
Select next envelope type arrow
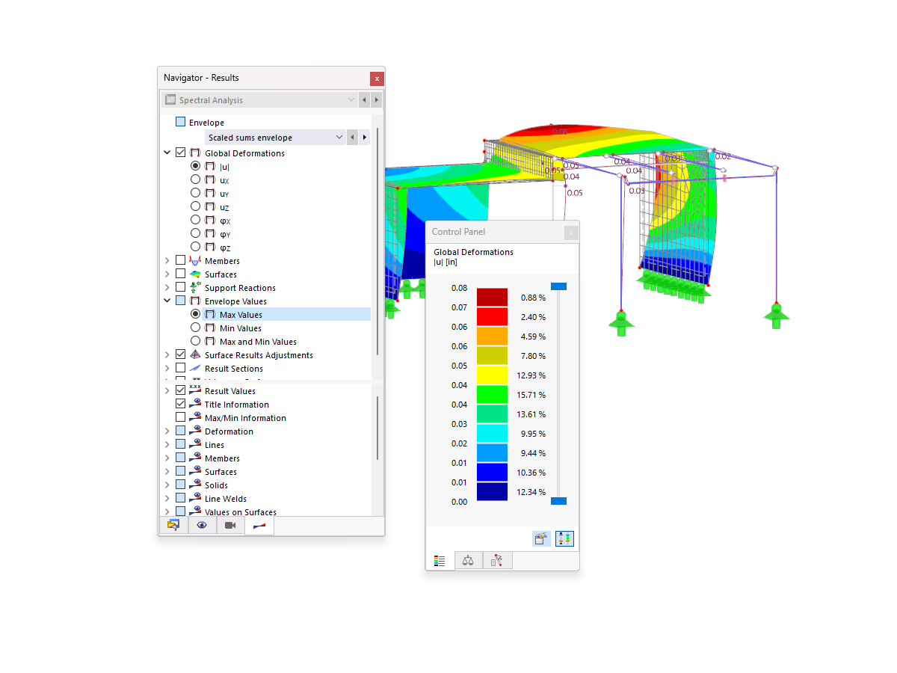pyautogui.click(x=365, y=138)
